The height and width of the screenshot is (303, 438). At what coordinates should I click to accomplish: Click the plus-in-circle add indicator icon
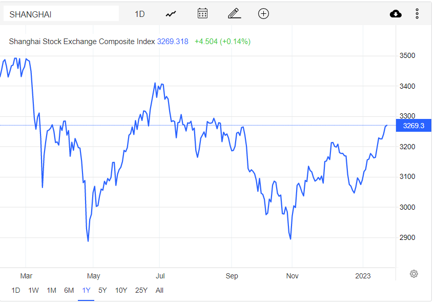(x=263, y=13)
